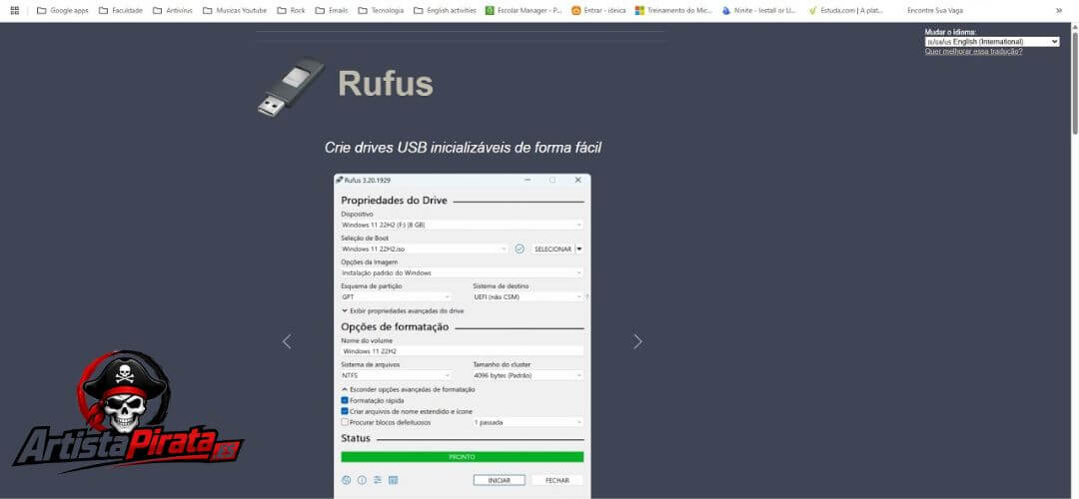Viewport: 1079px width, 499px height.
Task: Open the Dispositivo dropdown in Rufus
Action: point(462,225)
